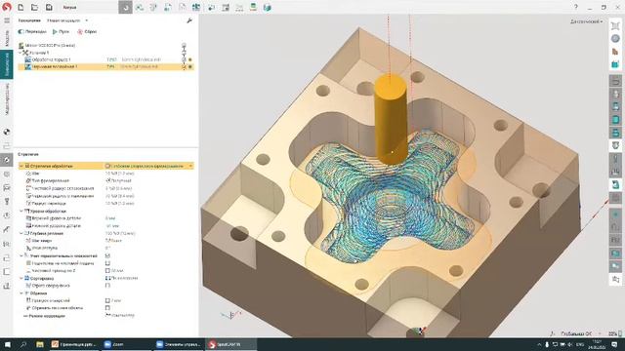The height and width of the screenshot is (351, 625).
Task: Click the "Тип фрезерования" value
Action: tap(118, 180)
